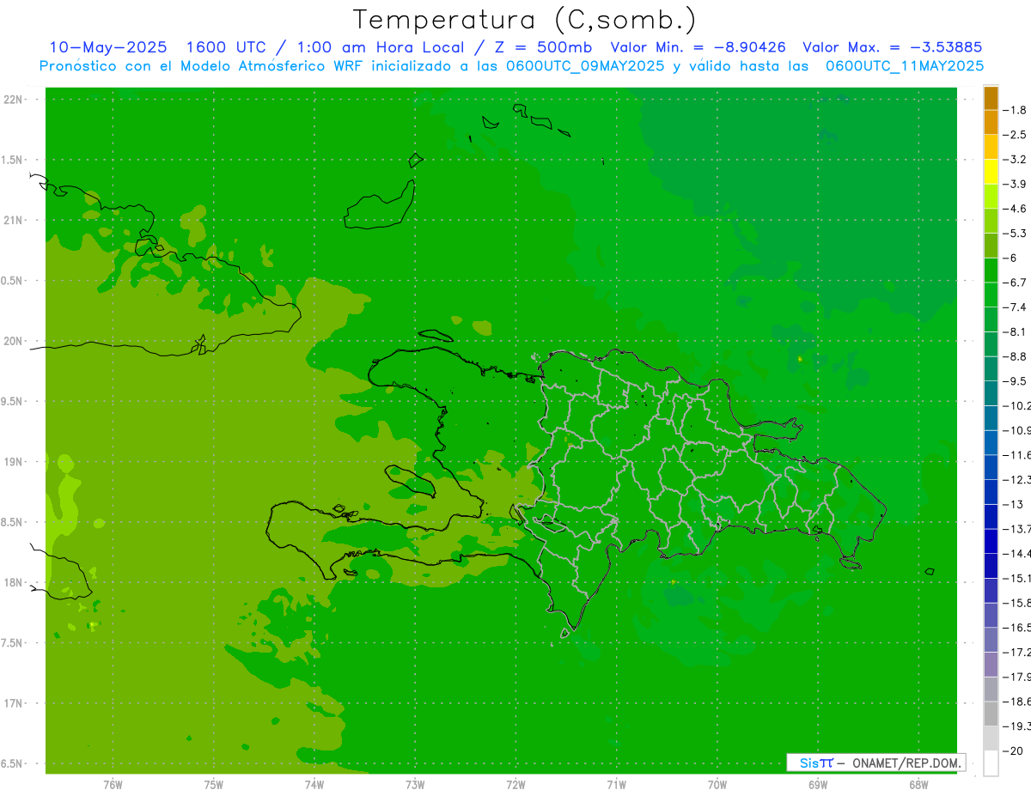Pick the yellow swatch between -3.2 and -3.9
Viewport: 1031px width, 796px height.
pos(991,171)
